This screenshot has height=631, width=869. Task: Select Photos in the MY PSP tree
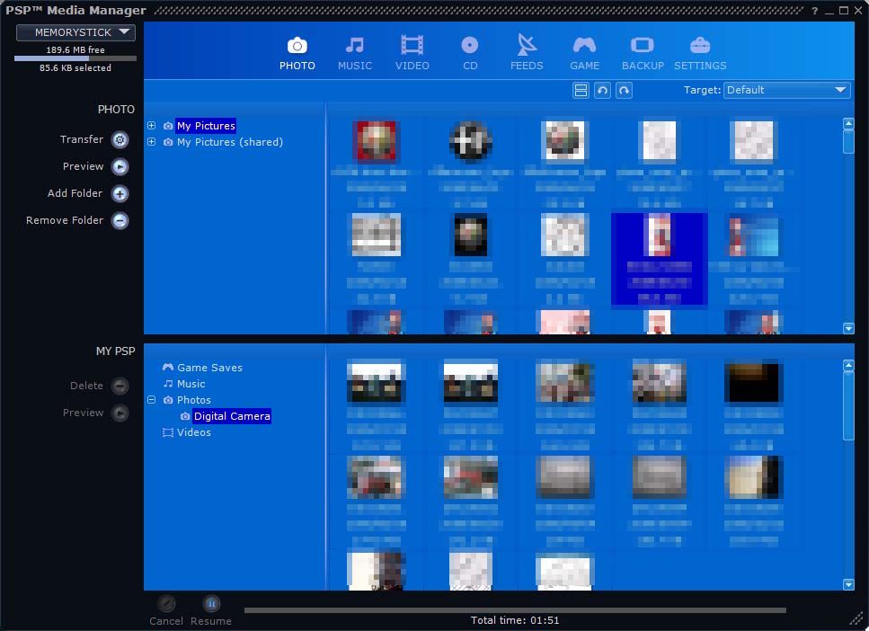pyautogui.click(x=193, y=400)
